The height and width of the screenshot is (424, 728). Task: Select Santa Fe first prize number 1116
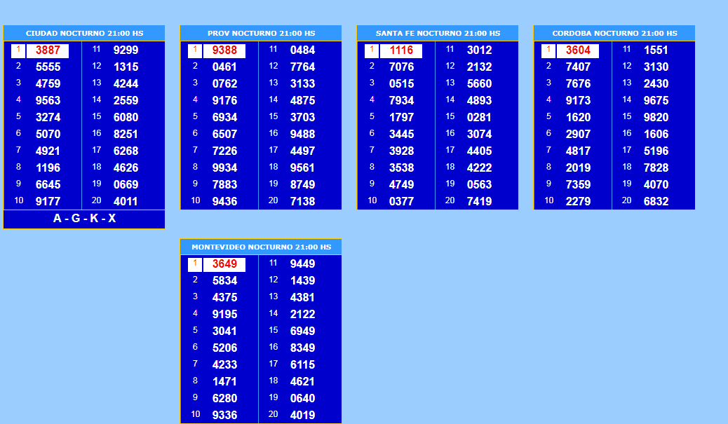[401, 50]
